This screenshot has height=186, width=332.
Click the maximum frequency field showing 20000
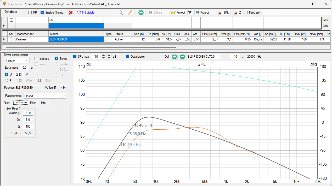(251, 57)
